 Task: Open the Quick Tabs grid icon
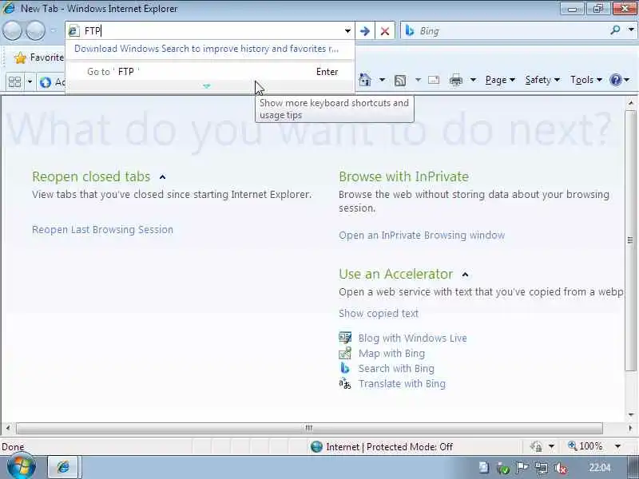14,82
